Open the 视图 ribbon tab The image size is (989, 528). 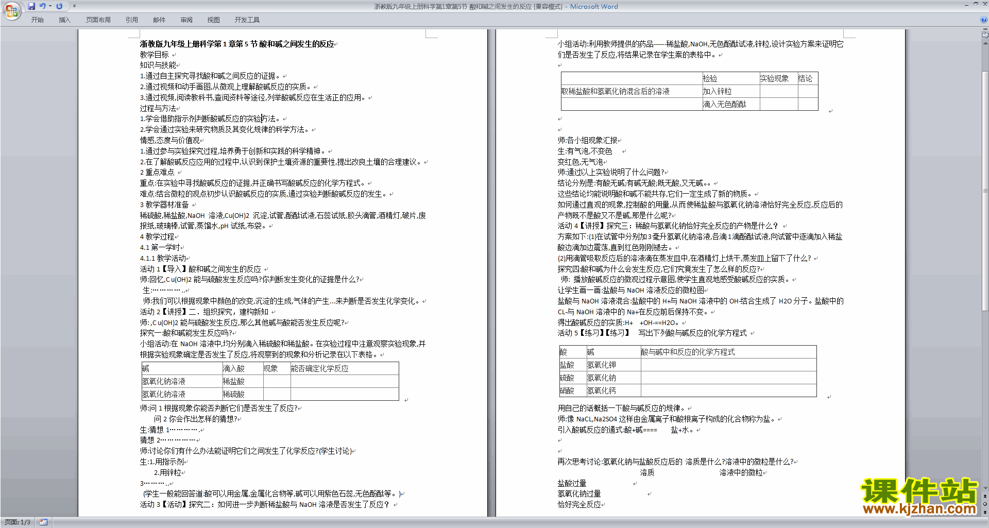click(214, 20)
